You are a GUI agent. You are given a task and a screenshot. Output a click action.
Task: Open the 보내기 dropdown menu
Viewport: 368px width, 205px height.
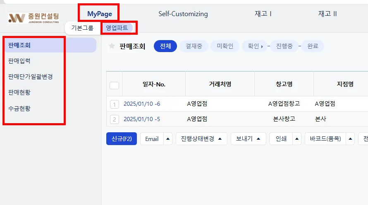click(249, 138)
